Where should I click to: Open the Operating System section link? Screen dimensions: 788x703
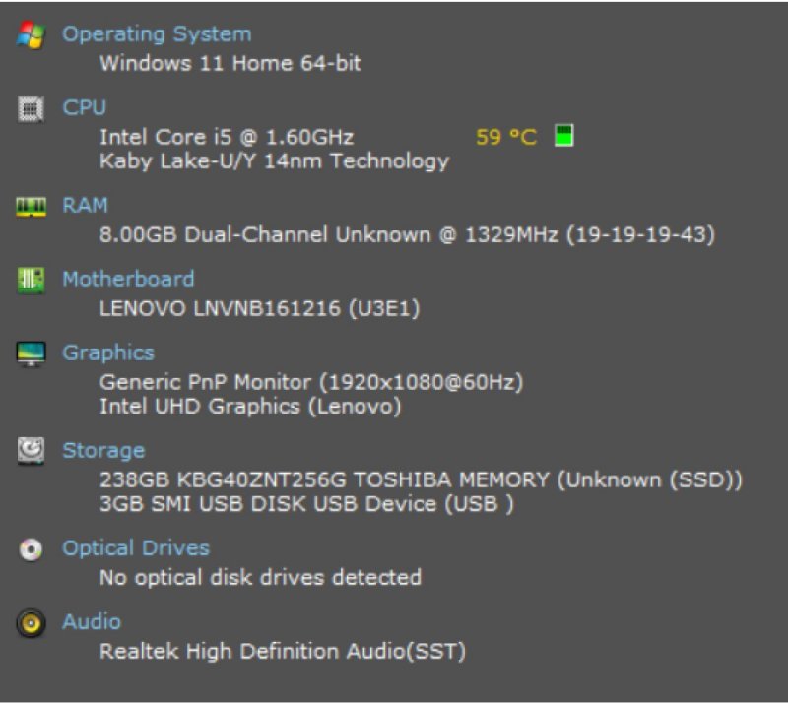coord(157,34)
